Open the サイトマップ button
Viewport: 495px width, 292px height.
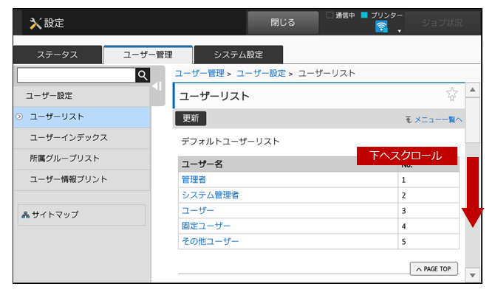81,215
